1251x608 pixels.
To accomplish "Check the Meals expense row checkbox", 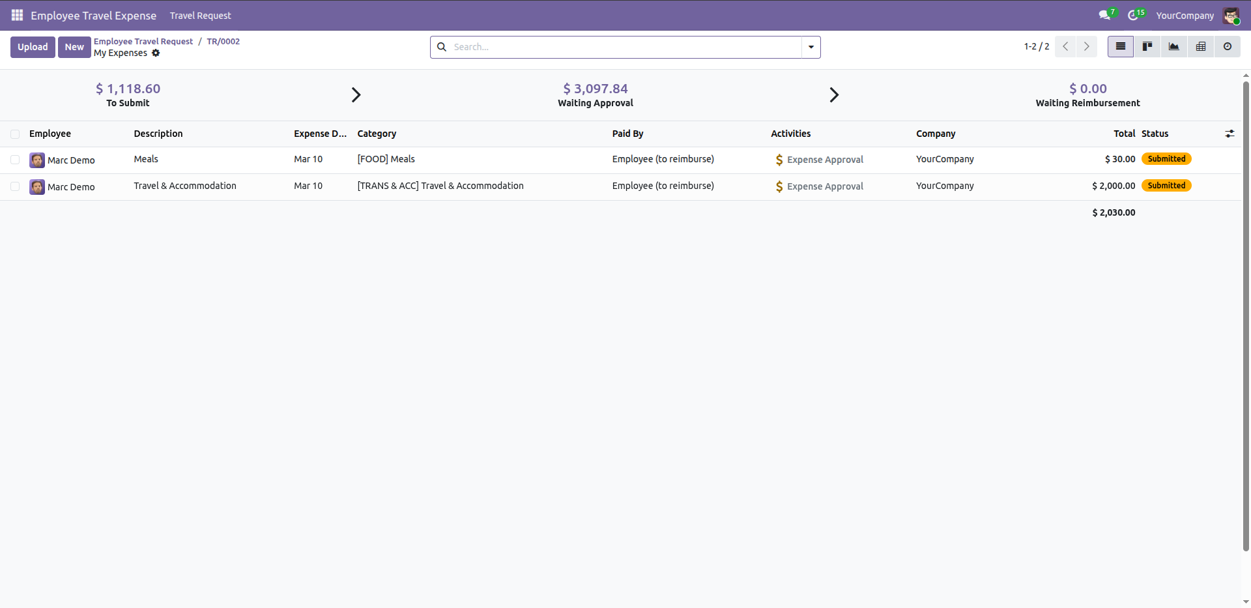I will coord(15,160).
